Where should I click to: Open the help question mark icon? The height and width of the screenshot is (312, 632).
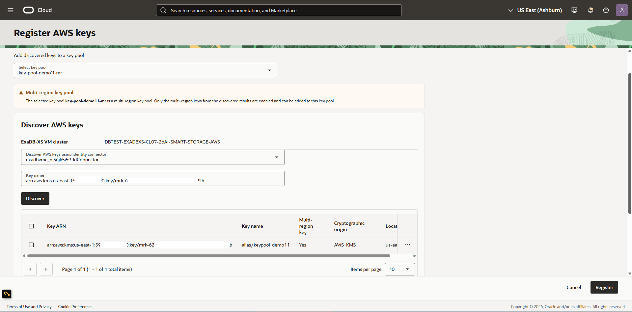point(606,10)
